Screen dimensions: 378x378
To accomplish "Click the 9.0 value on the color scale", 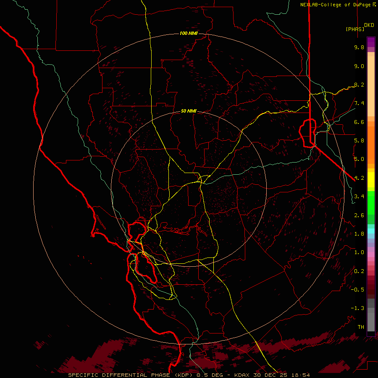I will (x=359, y=66).
